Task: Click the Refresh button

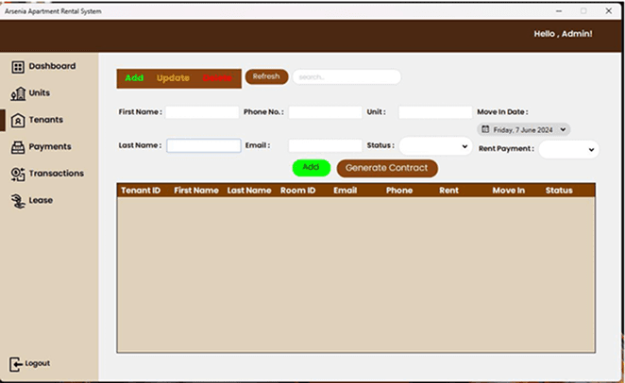Action: click(x=266, y=76)
